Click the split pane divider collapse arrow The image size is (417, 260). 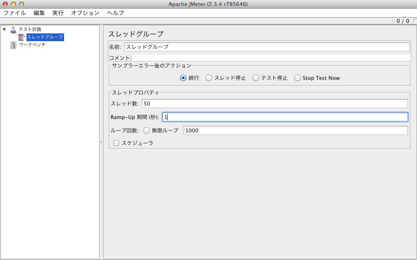[x=101, y=142]
